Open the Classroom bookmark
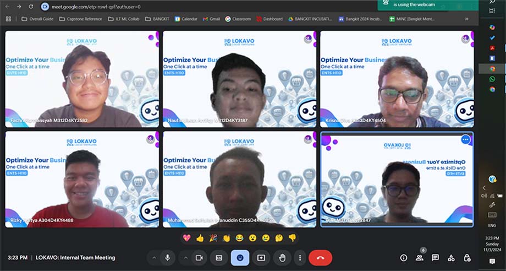The height and width of the screenshot is (271, 506). click(x=238, y=19)
